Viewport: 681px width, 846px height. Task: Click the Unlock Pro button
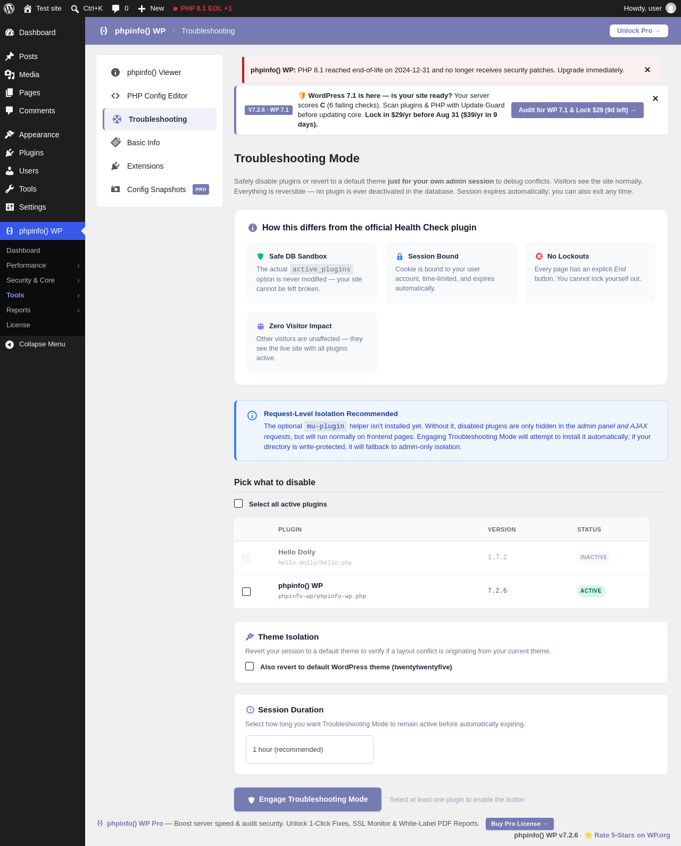[x=639, y=31]
